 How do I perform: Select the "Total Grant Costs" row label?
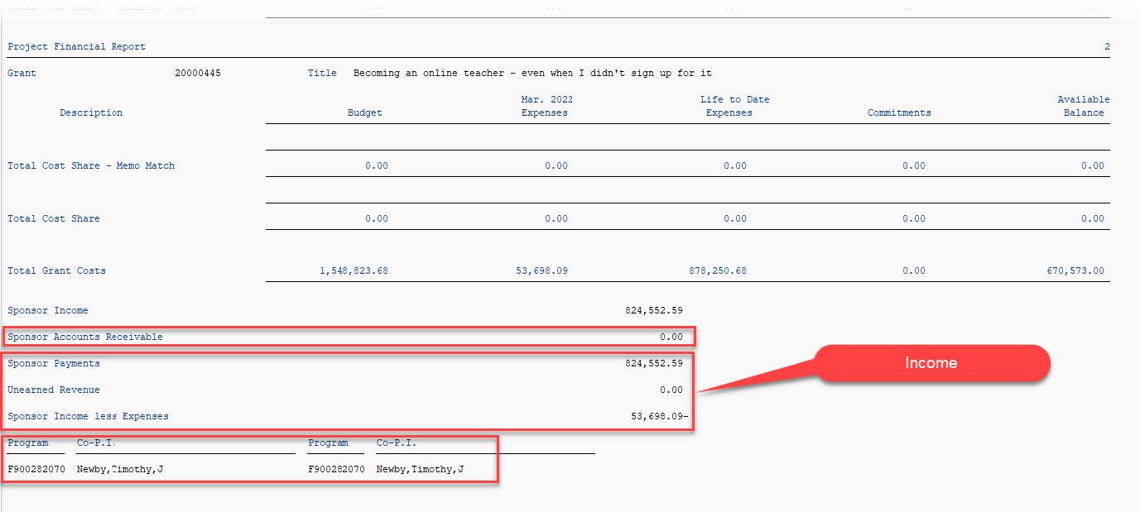pyautogui.click(x=57, y=270)
